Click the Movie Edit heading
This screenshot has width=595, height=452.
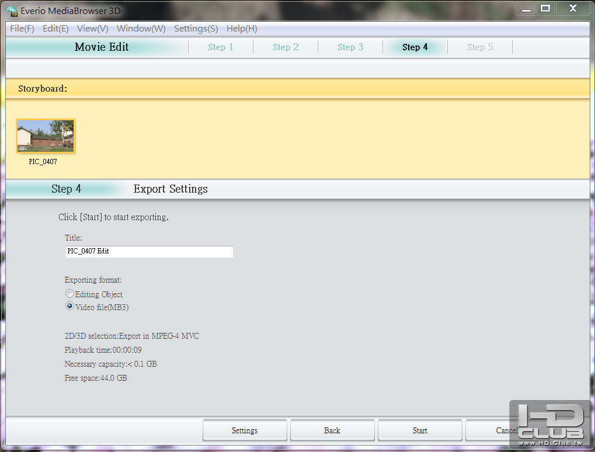point(102,47)
